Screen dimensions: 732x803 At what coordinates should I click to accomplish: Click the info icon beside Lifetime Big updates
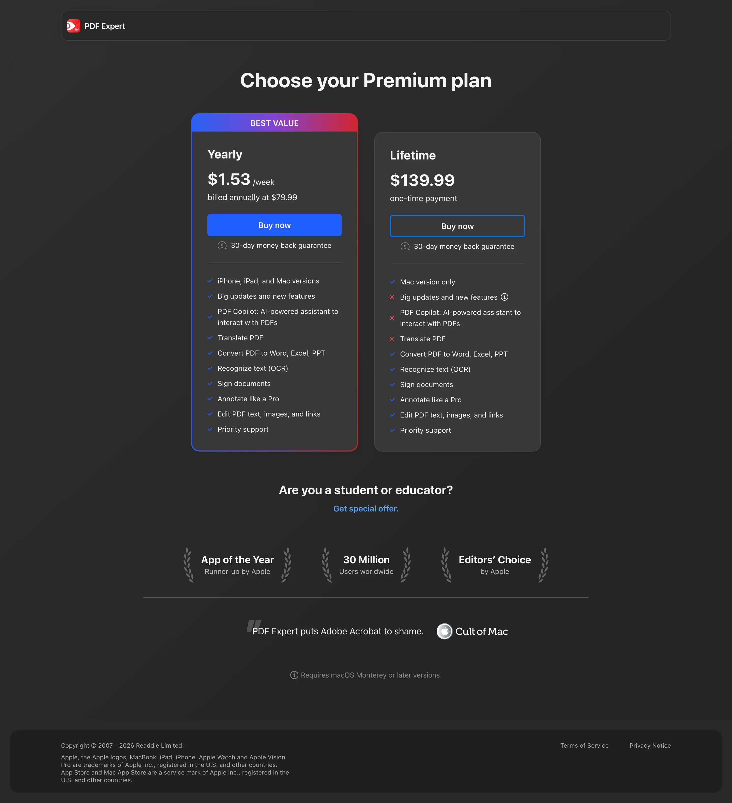(x=504, y=297)
